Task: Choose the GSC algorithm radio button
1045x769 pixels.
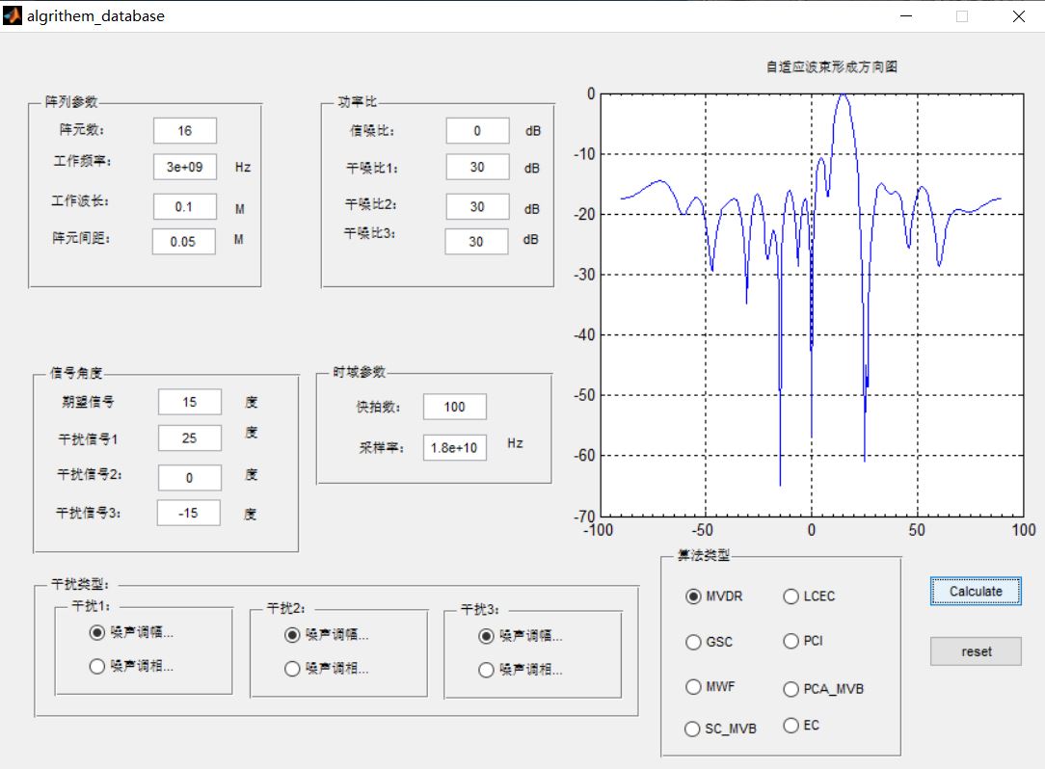Action: [710, 642]
